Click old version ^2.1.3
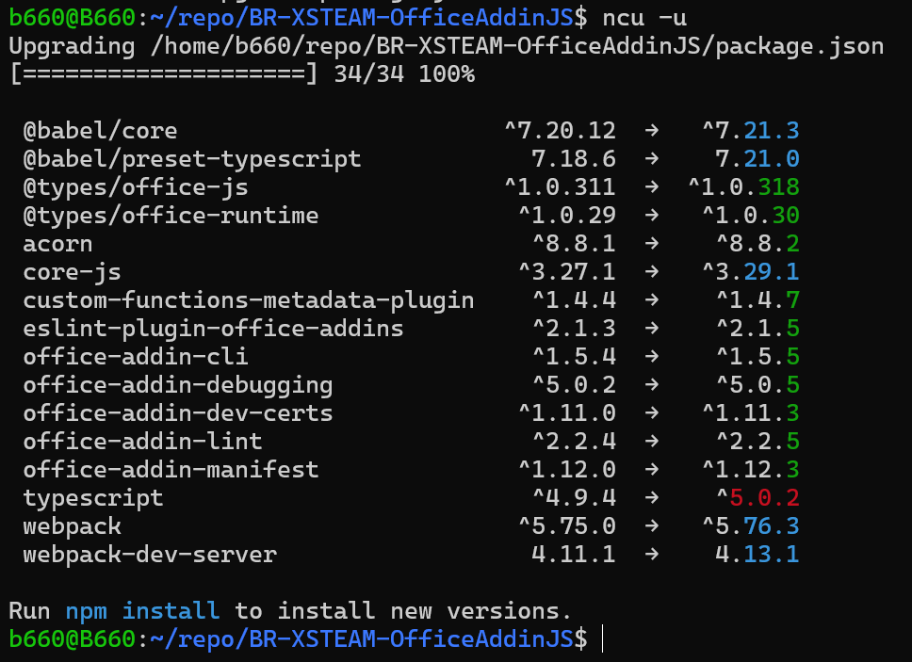 pos(574,329)
